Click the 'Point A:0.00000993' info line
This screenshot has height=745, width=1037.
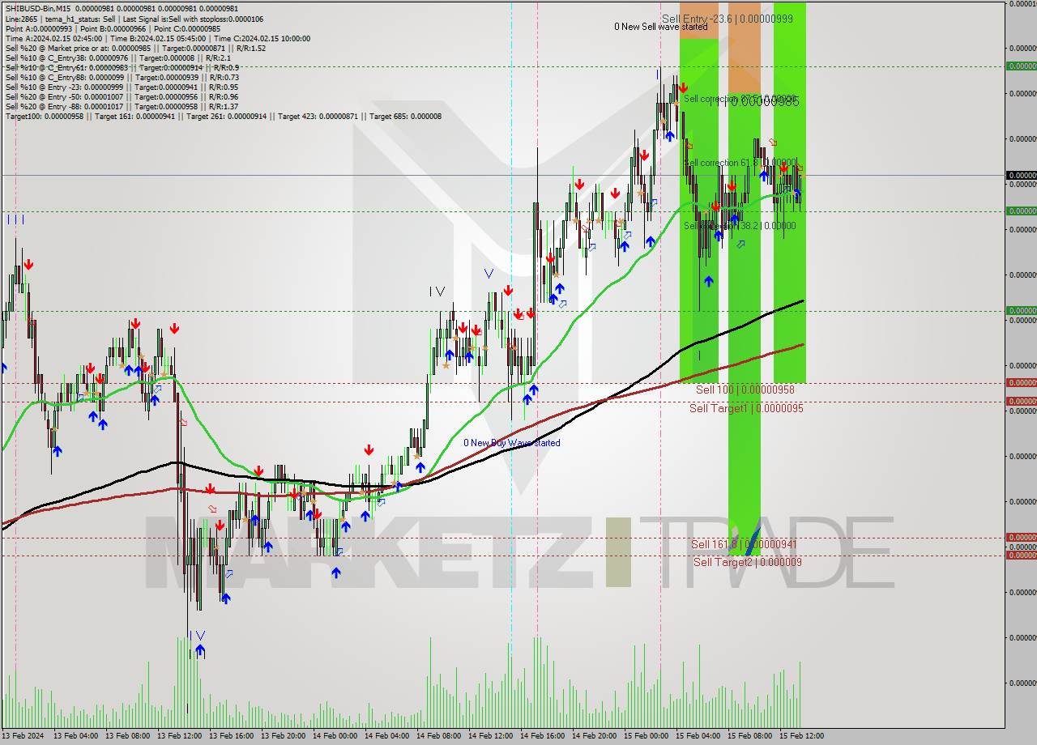(x=113, y=28)
